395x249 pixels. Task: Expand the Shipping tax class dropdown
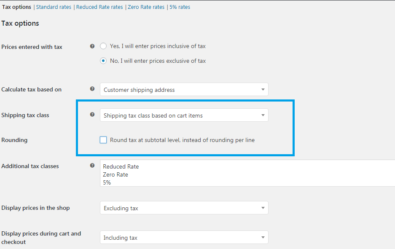184,115
